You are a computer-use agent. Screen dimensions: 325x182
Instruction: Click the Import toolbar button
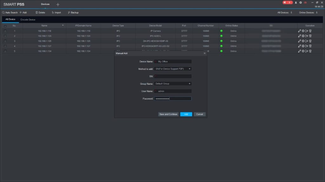(x=56, y=13)
